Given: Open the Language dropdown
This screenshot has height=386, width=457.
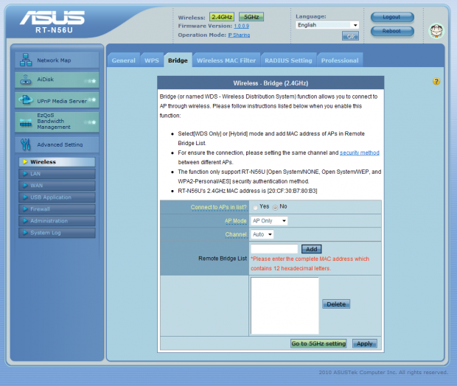Looking at the screenshot, I should click(x=327, y=25).
